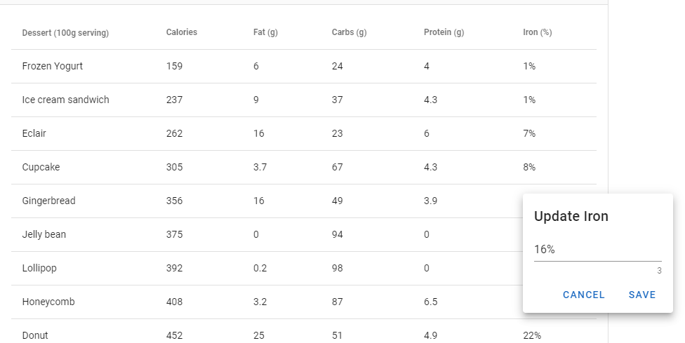The image size is (685, 343).
Task: Click the Dessert (100g serving) header
Action: (x=65, y=32)
